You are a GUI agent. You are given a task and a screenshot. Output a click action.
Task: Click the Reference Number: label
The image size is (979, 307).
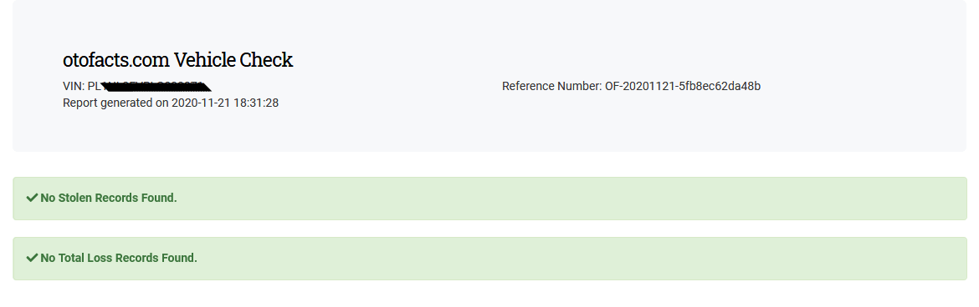(552, 86)
